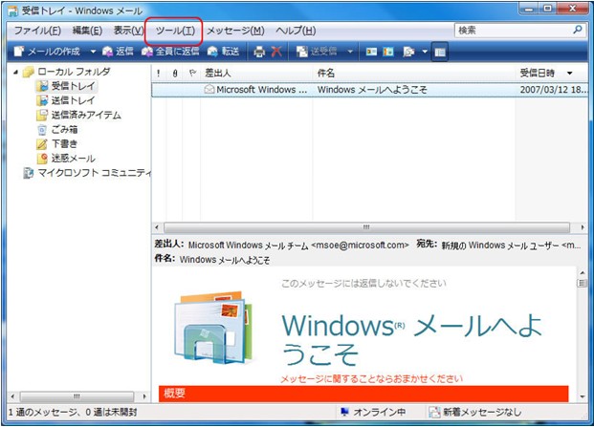Click the message list horizontal scrollbar
The height and width of the screenshot is (427, 594).
click(366, 227)
